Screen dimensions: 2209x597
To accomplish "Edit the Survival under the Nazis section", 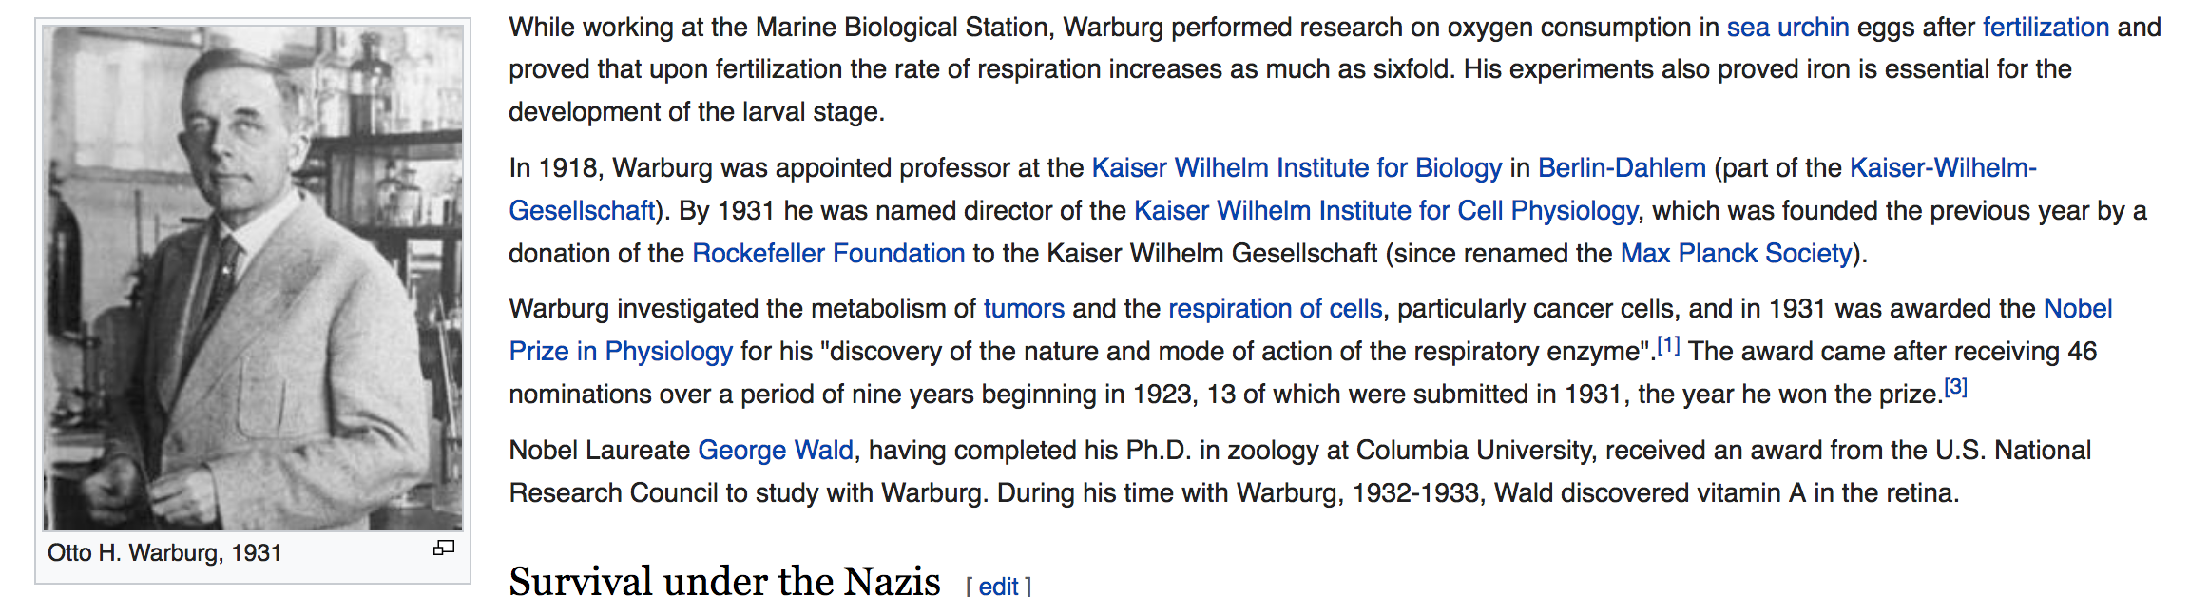I will [x=998, y=587].
